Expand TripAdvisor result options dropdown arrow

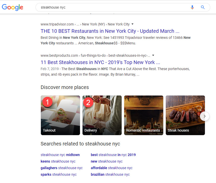[x=132, y=24]
